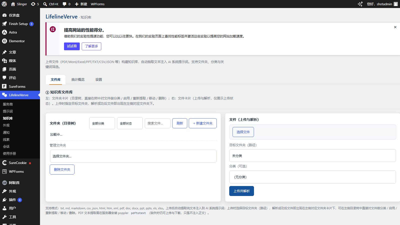Click the comments bubble icon in admin bar

click(x=64, y=4)
